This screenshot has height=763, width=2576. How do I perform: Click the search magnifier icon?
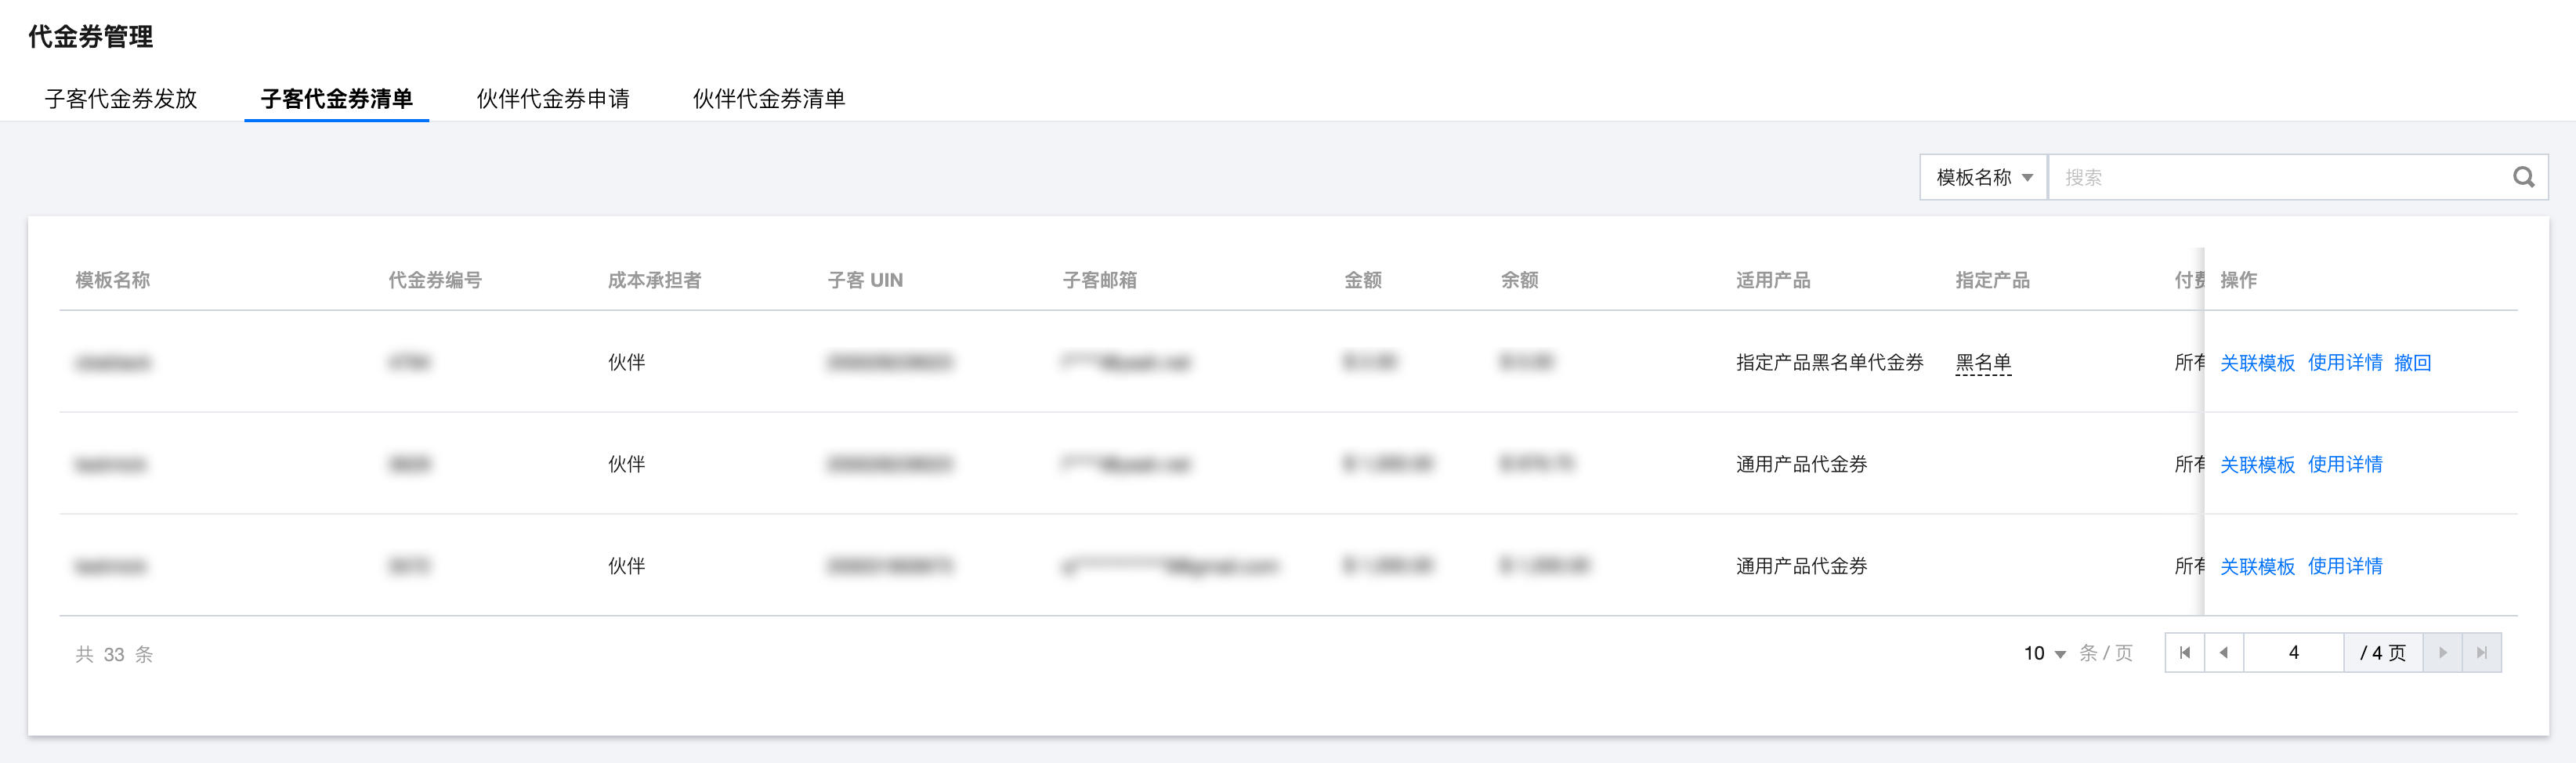click(2523, 177)
